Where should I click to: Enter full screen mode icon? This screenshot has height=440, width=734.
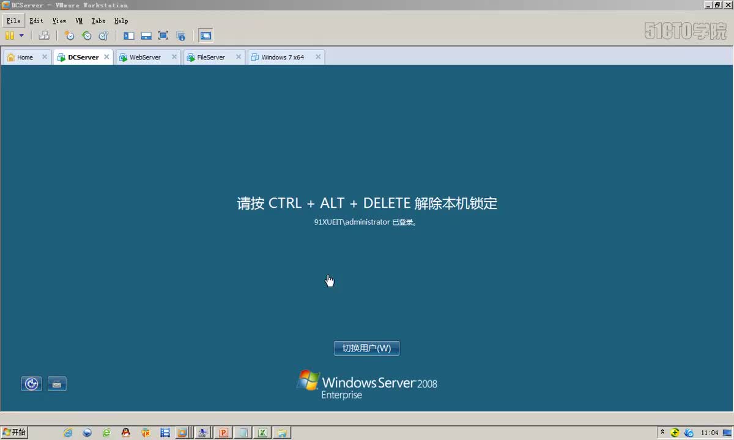click(163, 35)
